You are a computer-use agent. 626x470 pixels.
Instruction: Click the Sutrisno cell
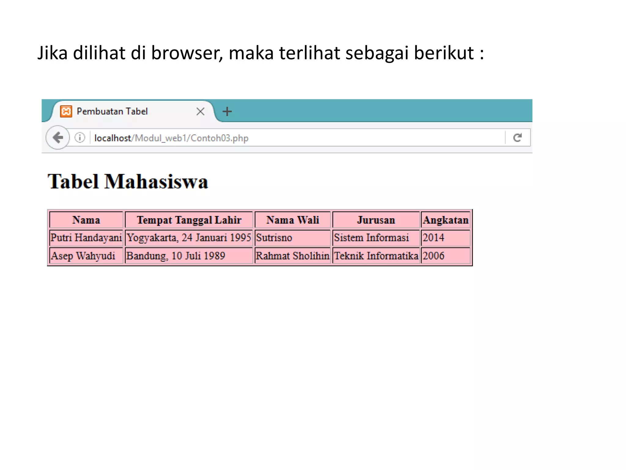(293, 238)
